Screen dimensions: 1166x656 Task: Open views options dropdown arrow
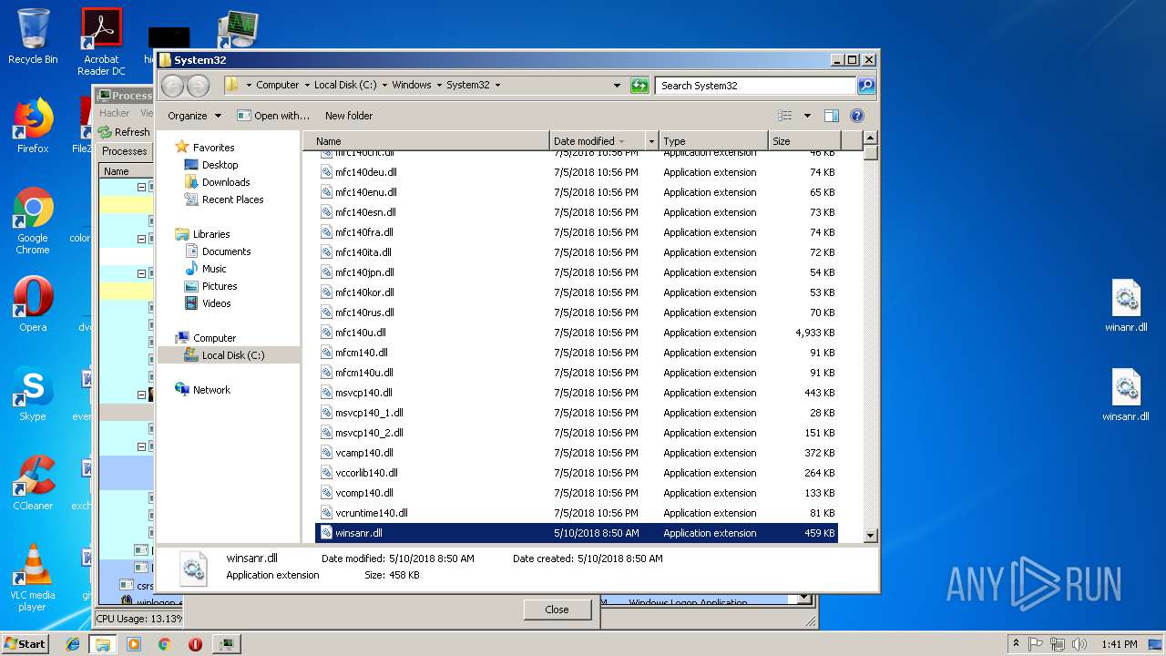[x=807, y=116]
